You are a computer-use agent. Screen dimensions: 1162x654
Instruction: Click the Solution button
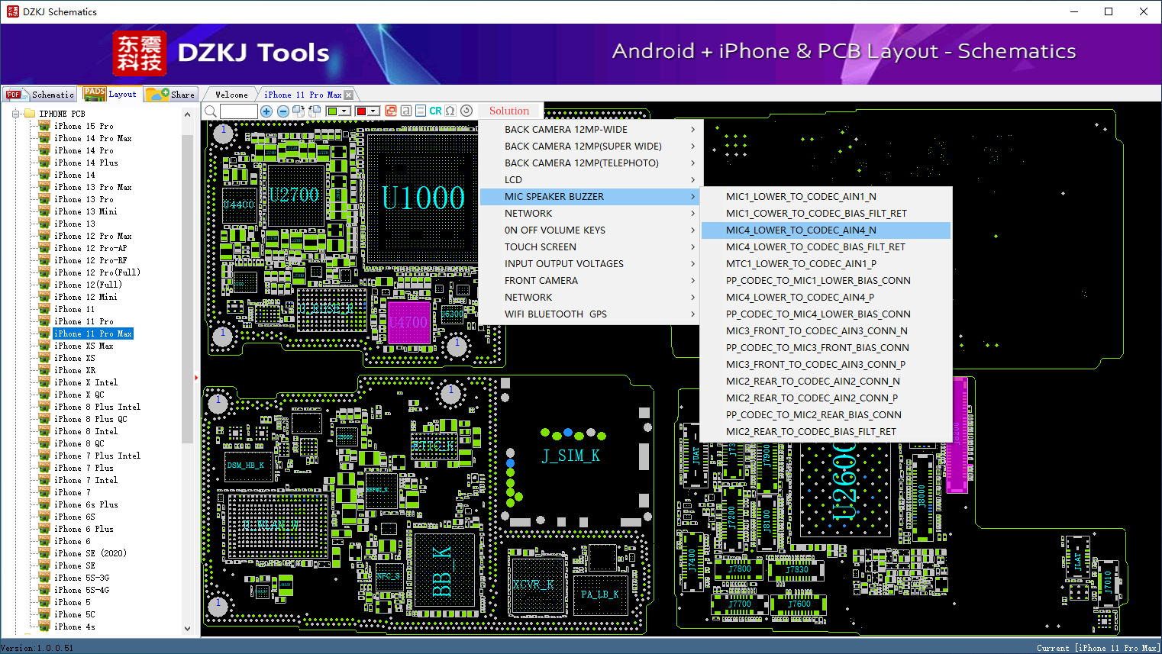[x=509, y=111]
